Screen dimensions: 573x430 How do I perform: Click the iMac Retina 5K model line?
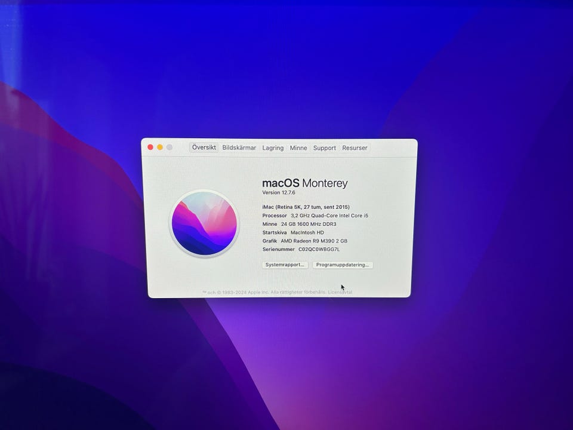click(306, 207)
